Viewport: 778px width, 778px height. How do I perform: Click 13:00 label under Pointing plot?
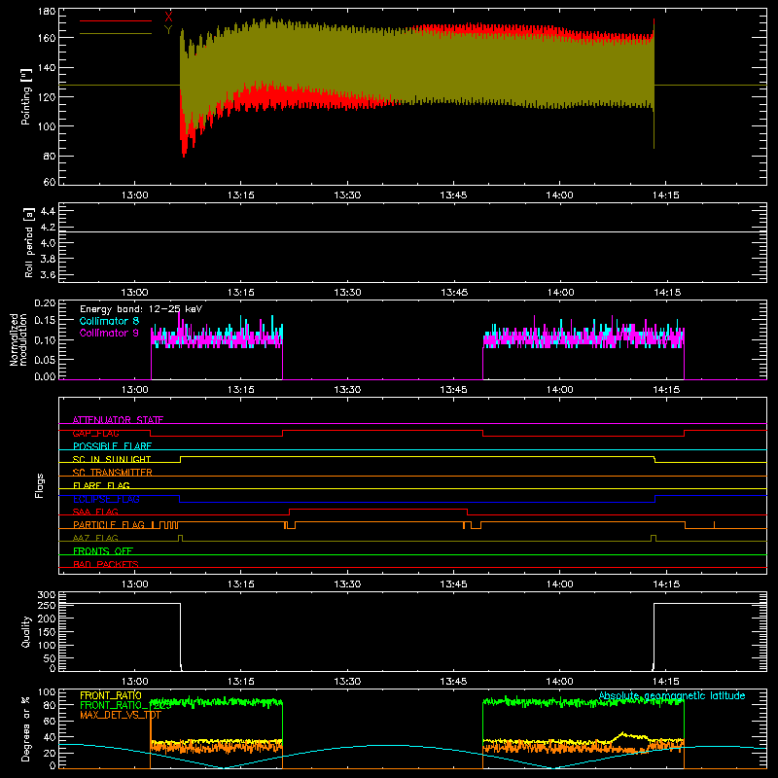coord(135,195)
